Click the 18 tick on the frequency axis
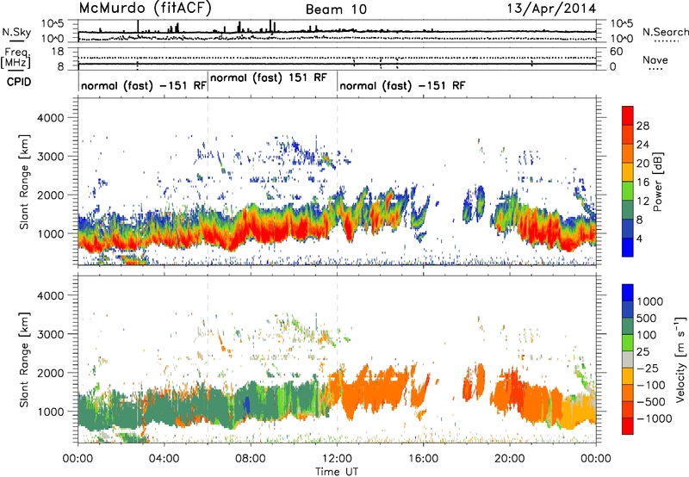Screen dimensions: 689x477 (58, 52)
